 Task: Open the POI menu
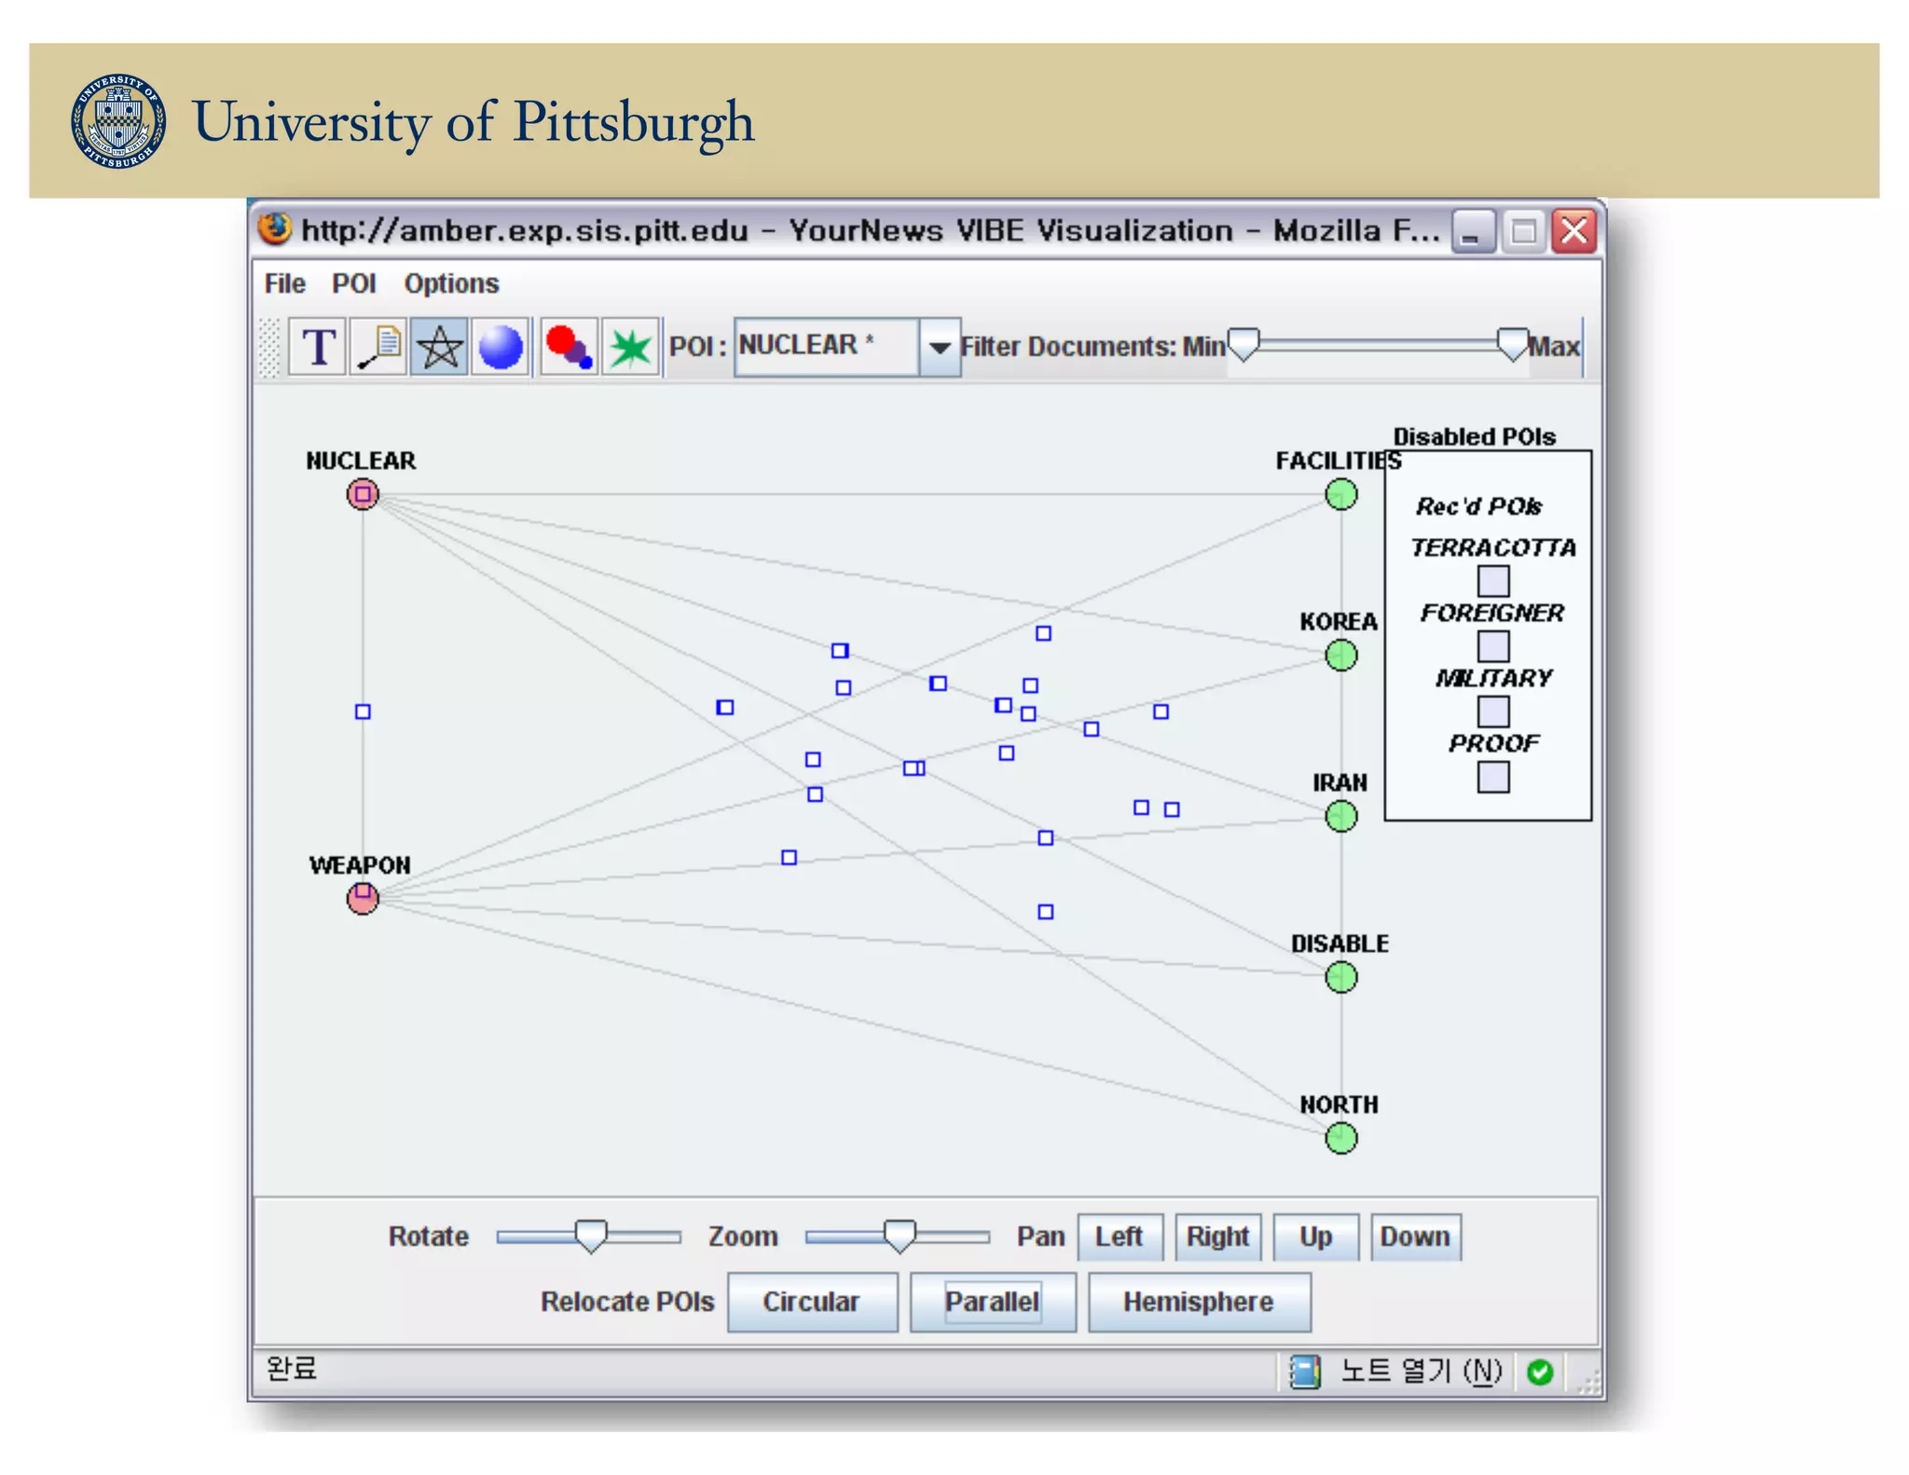click(353, 283)
